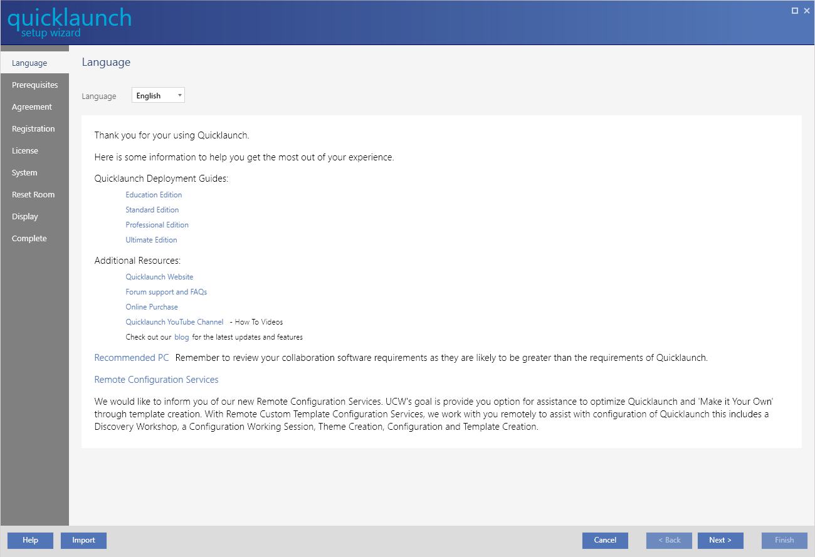This screenshot has height=557, width=815.
Task: Open the Professional Edition deployment guide
Action: click(x=157, y=225)
